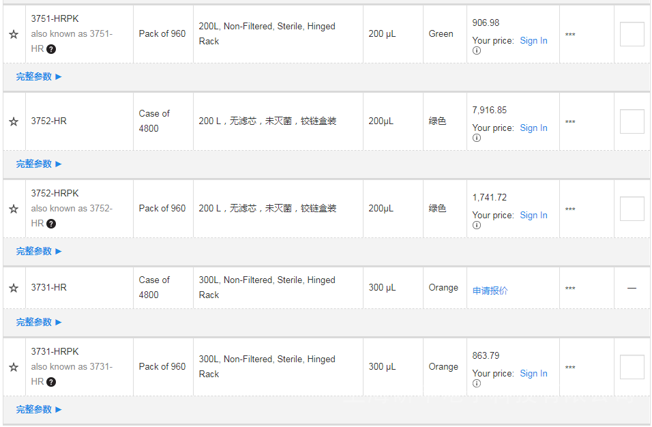This screenshot has width=652, height=427.
Task: Click Sign In for the 863.79 price
Action: (533, 374)
